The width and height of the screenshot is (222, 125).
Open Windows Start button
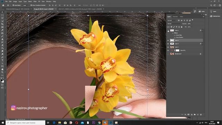point(3,123)
